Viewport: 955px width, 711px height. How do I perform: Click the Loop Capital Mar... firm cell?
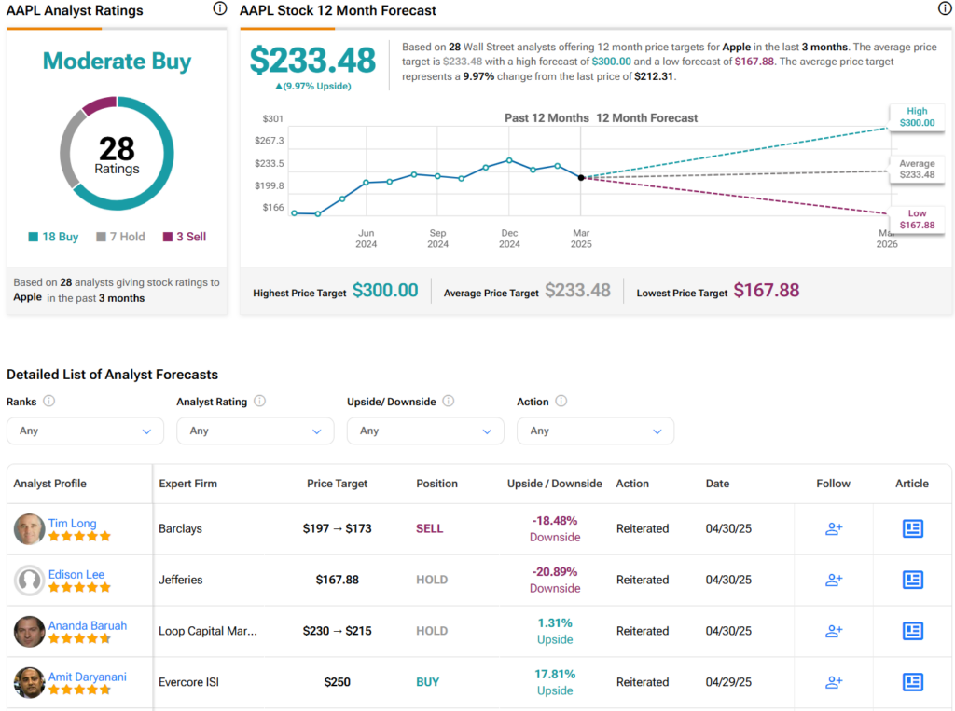(x=208, y=631)
